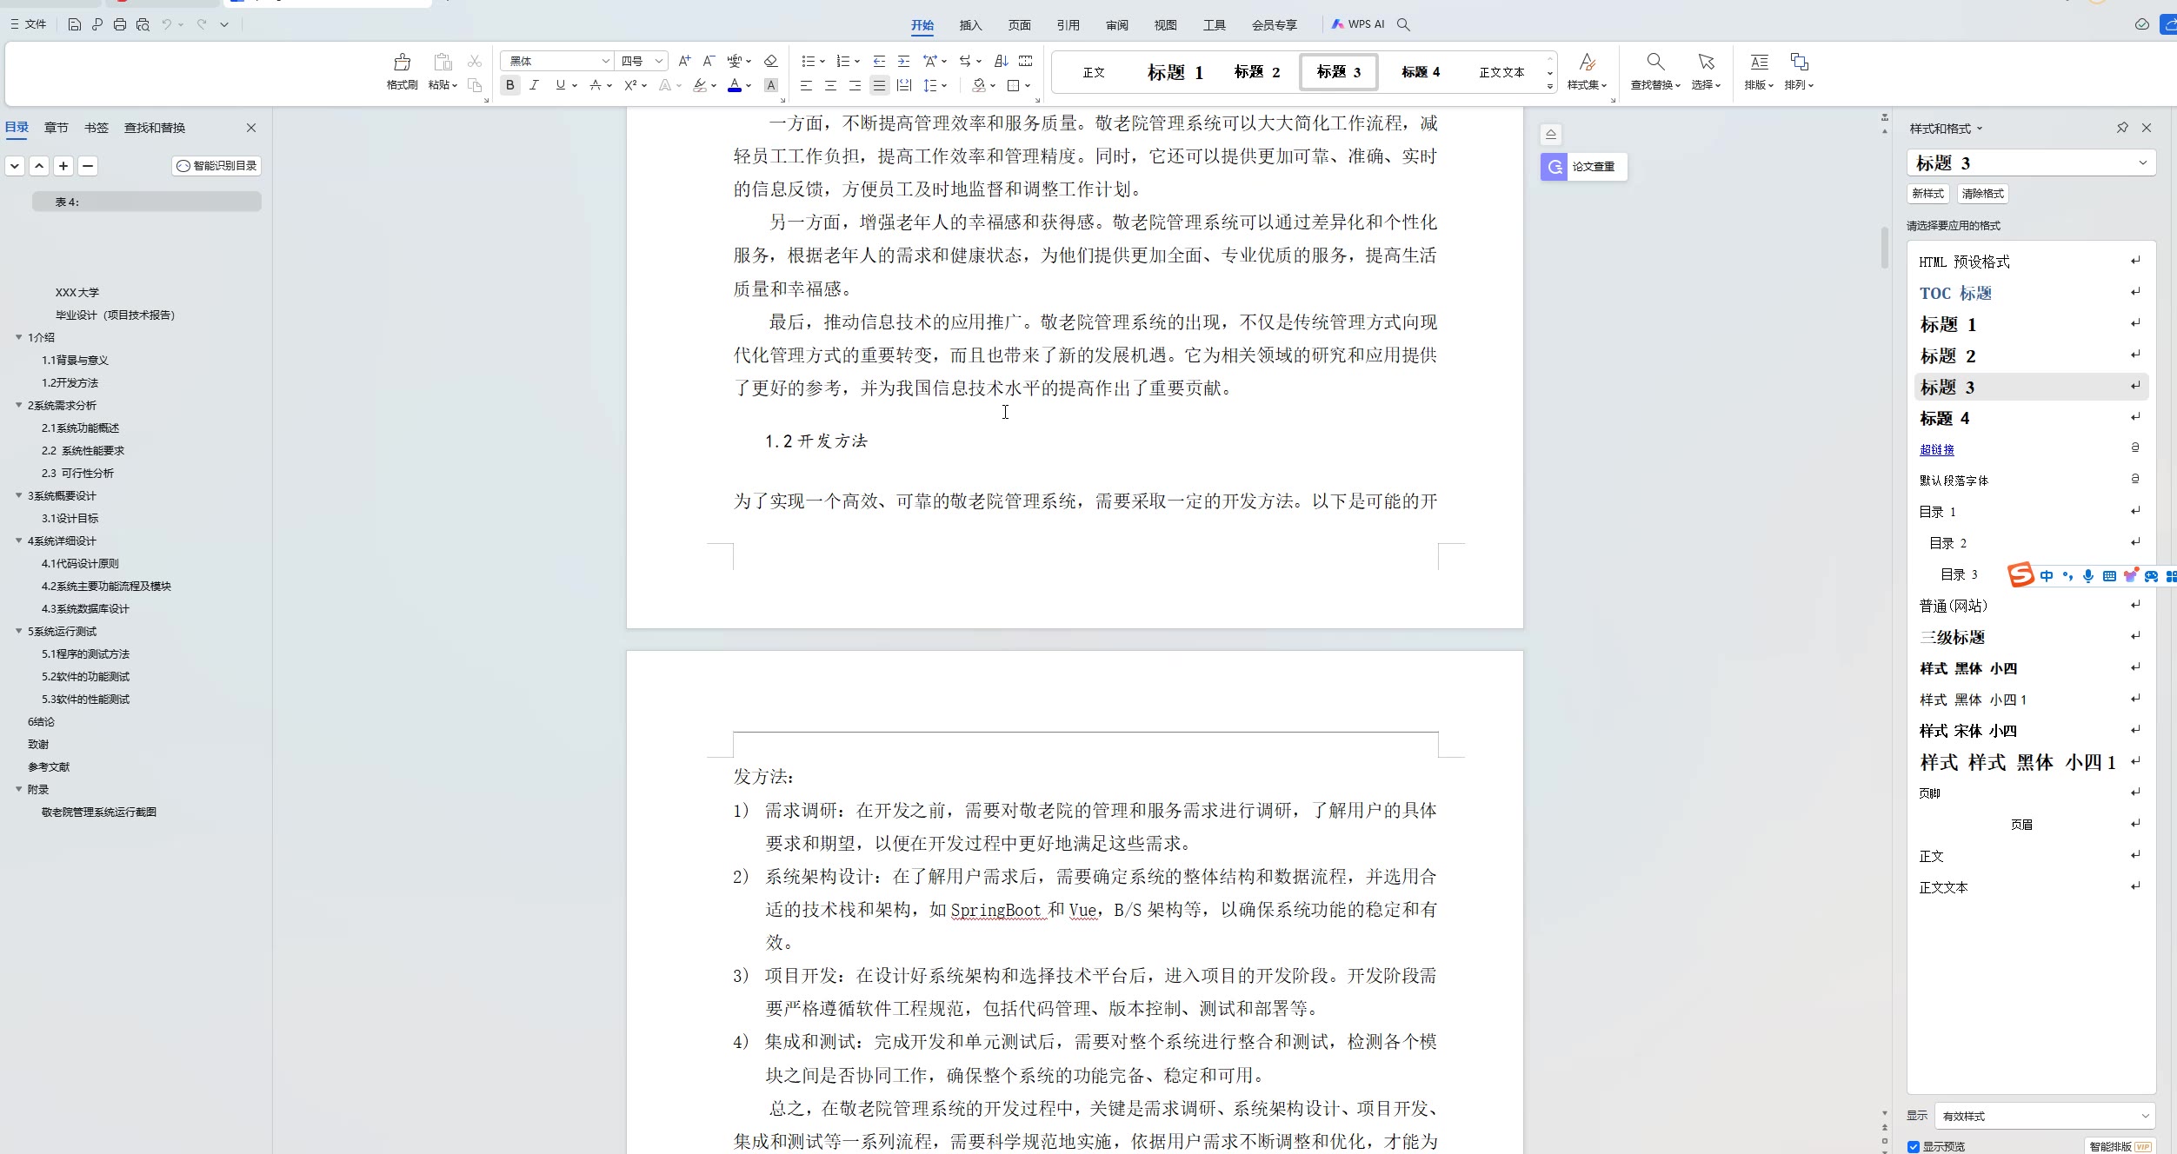This screenshot has width=2177, height=1154.
Task: Switch to the 页面 ribbon tab
Action: tap(1019, 24)
